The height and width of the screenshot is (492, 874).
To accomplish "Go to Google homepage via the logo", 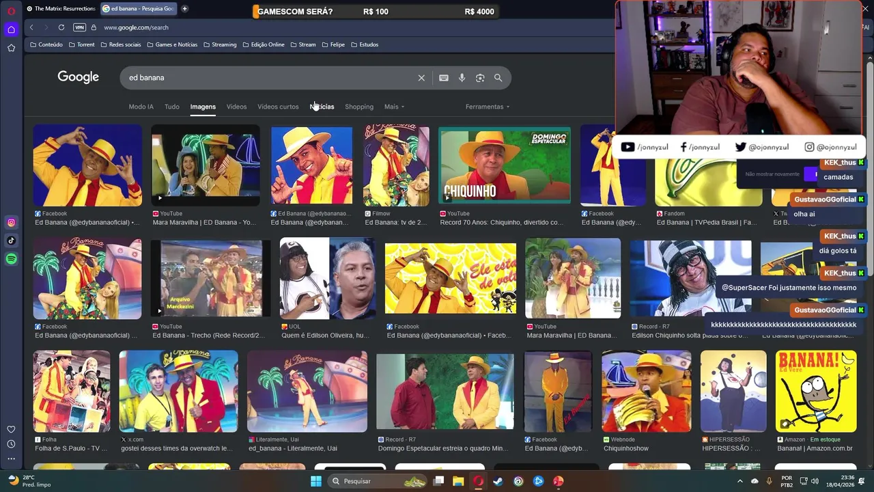I will [79, 77].
